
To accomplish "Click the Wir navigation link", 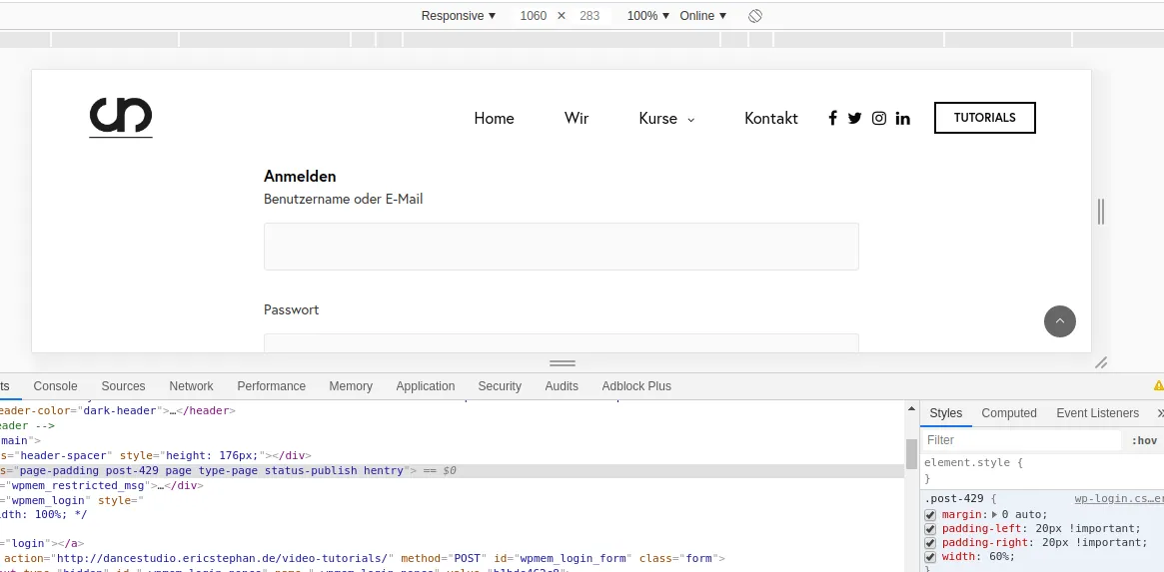I will point(577,119).
